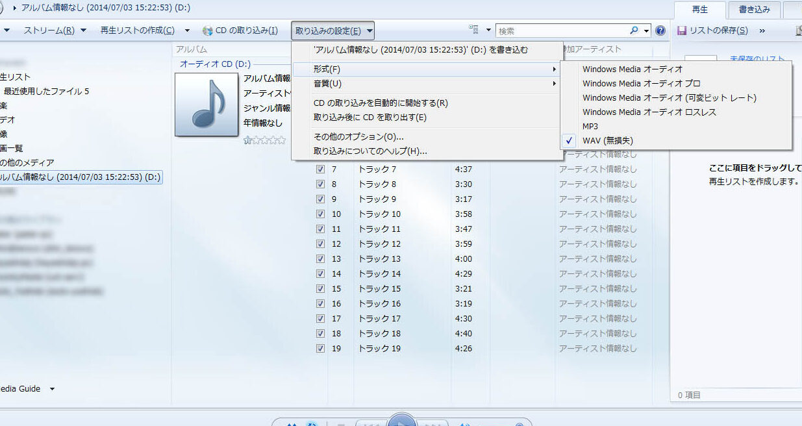Open the 未保存のリスト link
Image resolution: width=802 pixels, height=426 pixels.
[757, 59]
